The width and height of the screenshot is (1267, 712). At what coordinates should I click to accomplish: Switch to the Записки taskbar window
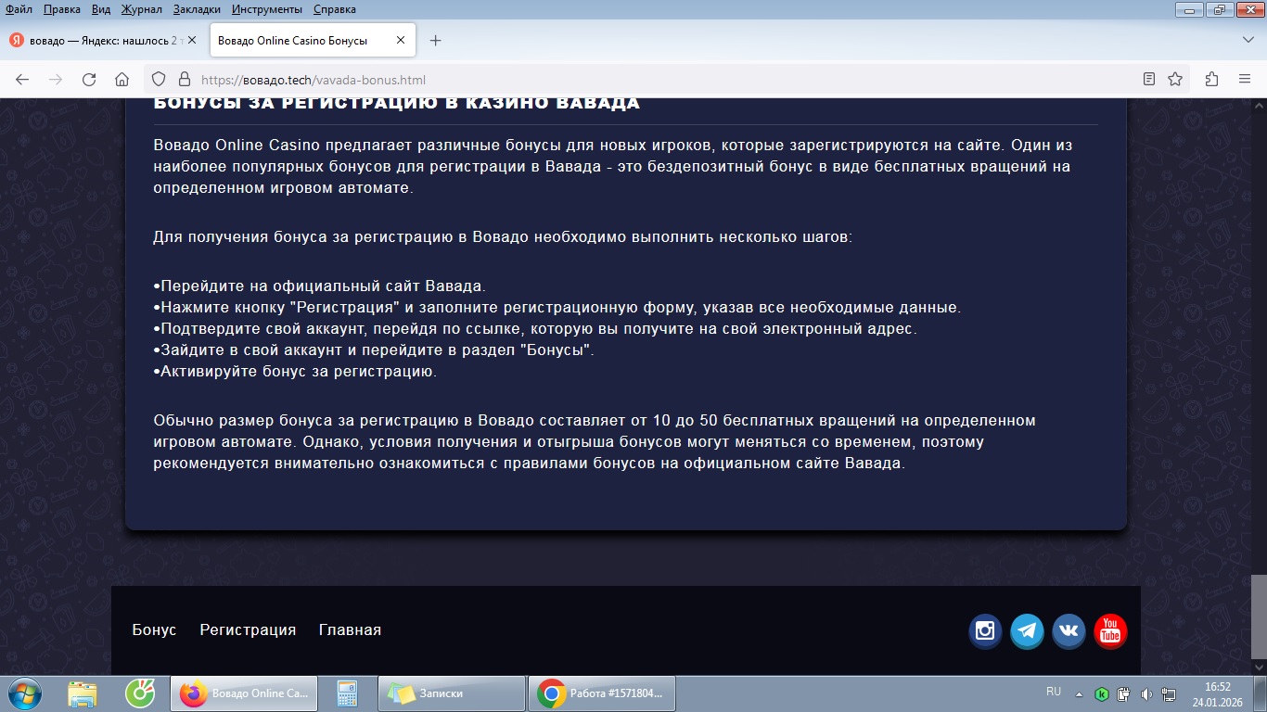(x=452, y=693)
